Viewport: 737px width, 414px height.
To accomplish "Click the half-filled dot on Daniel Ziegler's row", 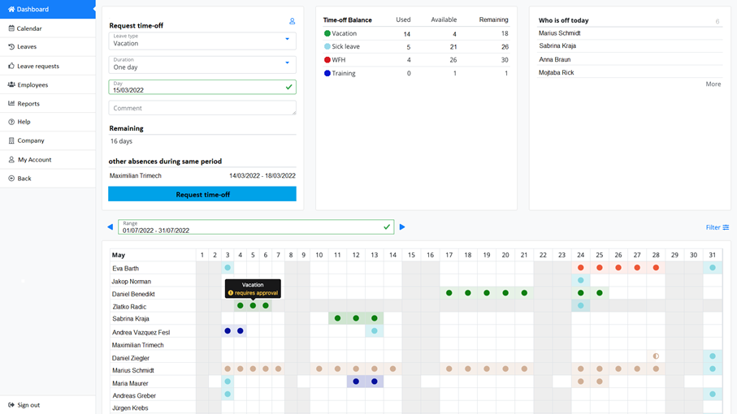I will [656, 356].
